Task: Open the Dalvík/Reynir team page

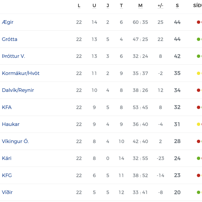Action: (18, 90)
